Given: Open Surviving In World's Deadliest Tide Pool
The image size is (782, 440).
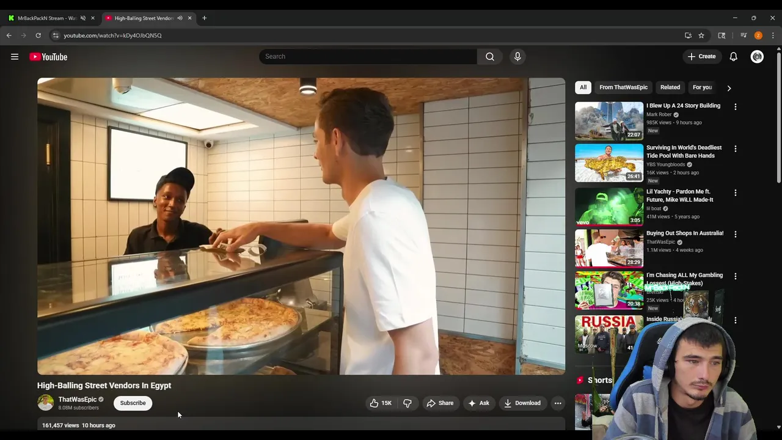Looking at the screenshot, I should [684, 152].
